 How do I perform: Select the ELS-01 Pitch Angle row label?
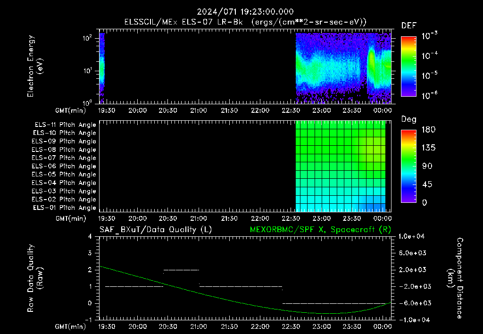coord(65,208)
